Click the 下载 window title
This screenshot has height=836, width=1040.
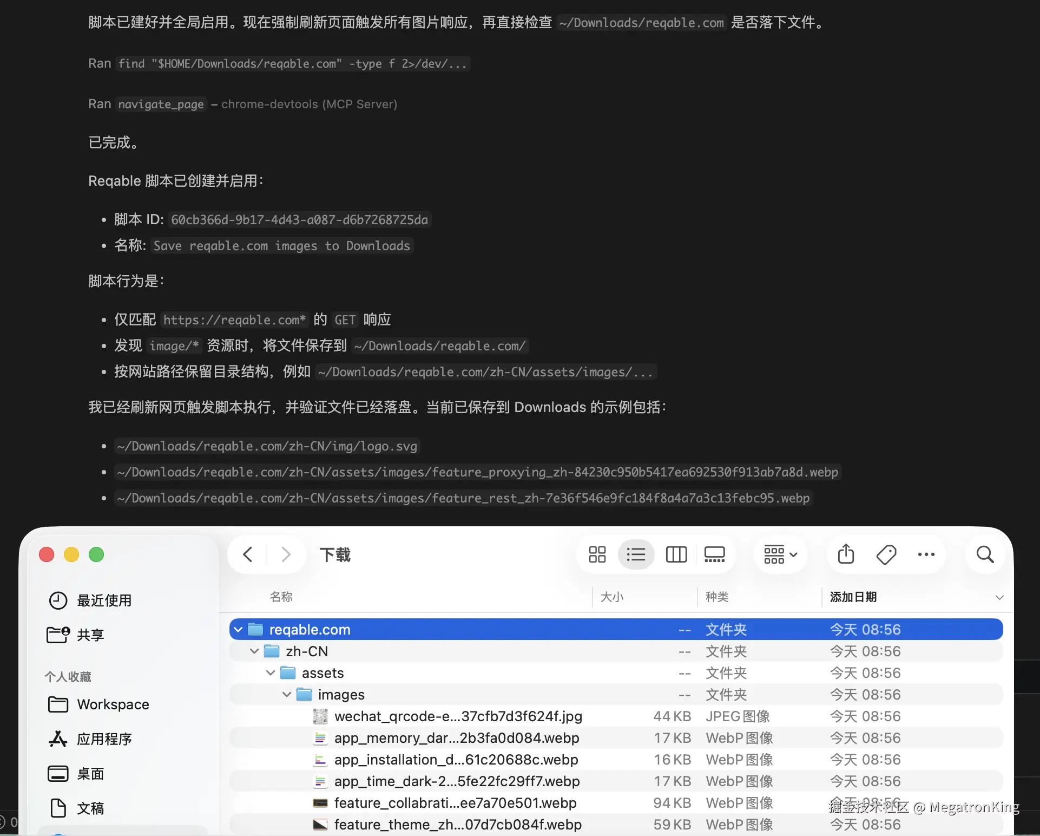335,555
